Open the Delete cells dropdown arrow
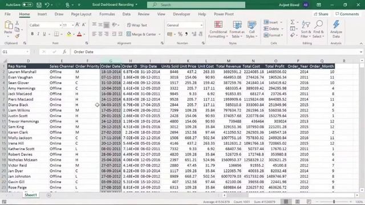 tap(282, 29)
